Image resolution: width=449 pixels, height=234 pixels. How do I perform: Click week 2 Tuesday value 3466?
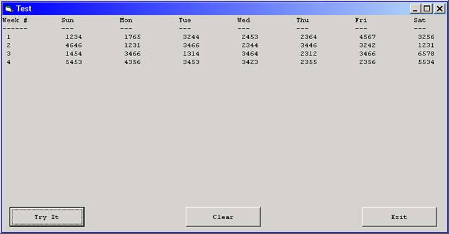pos(191,45)
